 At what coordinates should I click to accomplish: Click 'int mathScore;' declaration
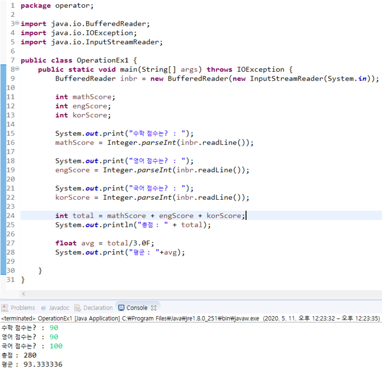(x=85, y=97)
